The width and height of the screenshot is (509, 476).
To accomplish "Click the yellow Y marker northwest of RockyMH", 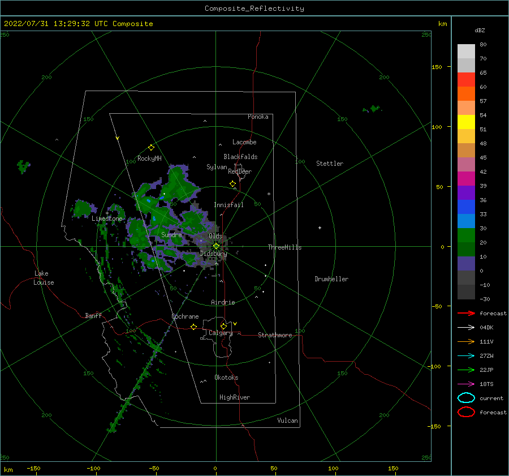I will 118,139.
